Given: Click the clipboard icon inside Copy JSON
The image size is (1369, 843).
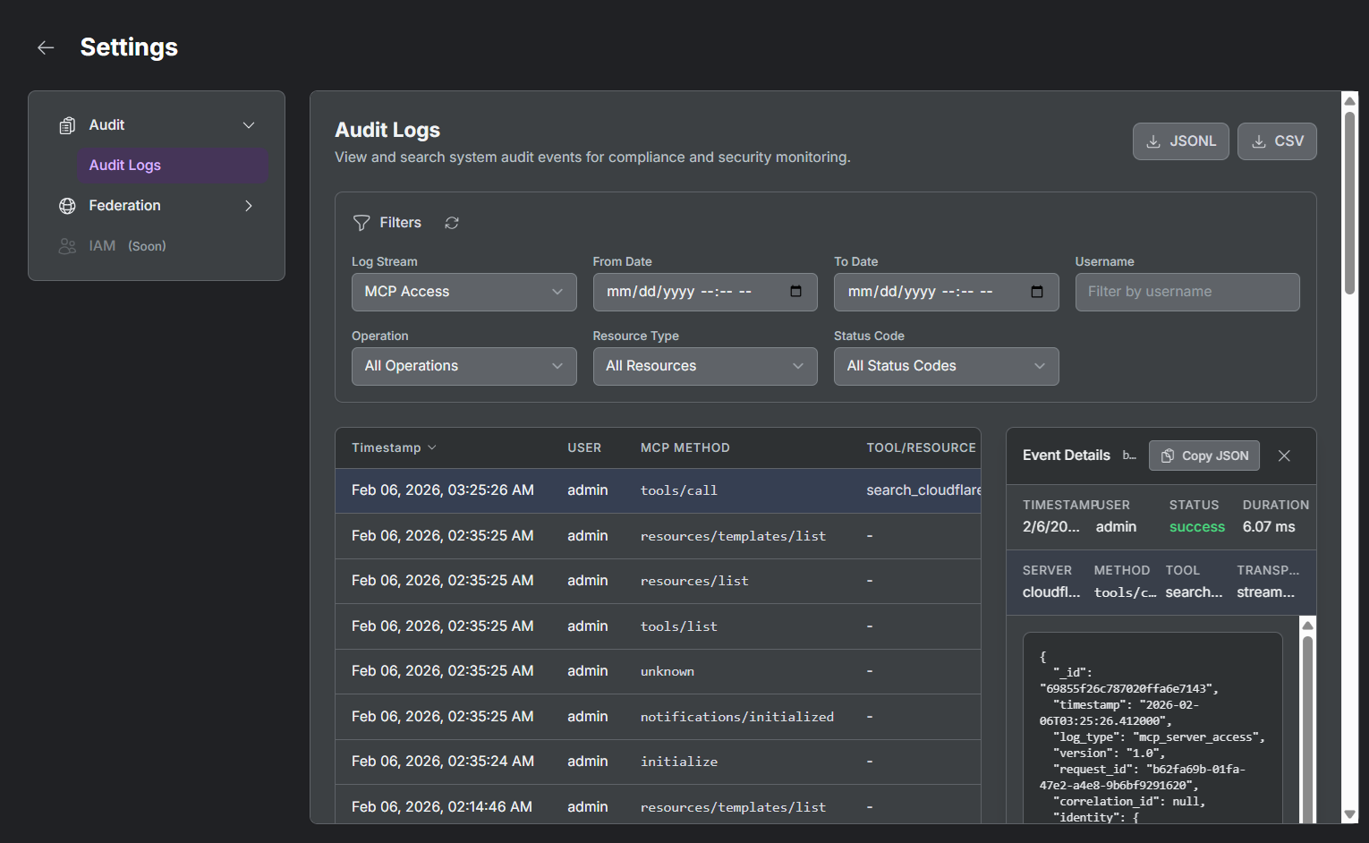Looking at the screenshot, I should click(1167, 456).
